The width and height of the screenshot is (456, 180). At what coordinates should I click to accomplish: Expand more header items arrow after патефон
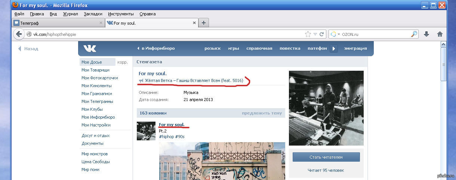click(335, 49)
